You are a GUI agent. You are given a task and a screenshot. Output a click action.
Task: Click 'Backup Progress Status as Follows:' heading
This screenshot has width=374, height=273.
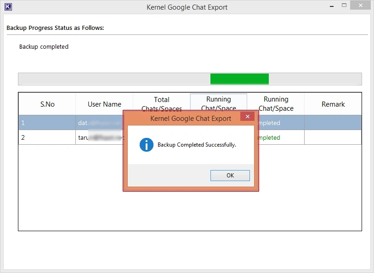click(x=55, y=28)
